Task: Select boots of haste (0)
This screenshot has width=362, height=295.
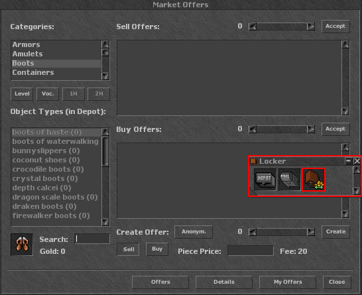Action: [x=56, y=133]
